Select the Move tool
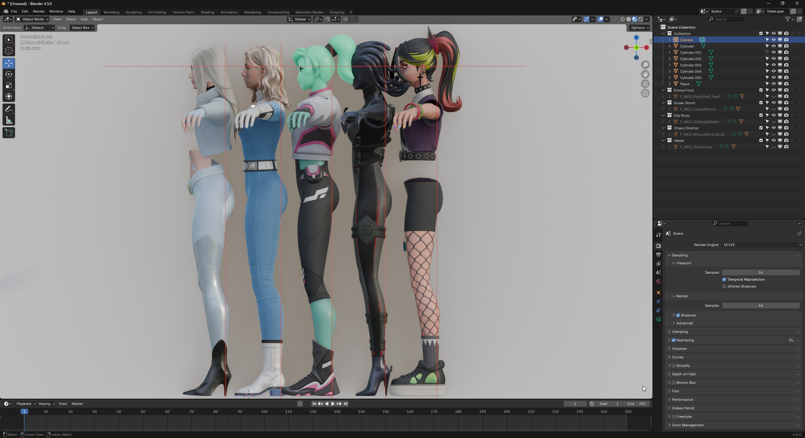Viewport: 805px width, 438px height. [9, 63]
